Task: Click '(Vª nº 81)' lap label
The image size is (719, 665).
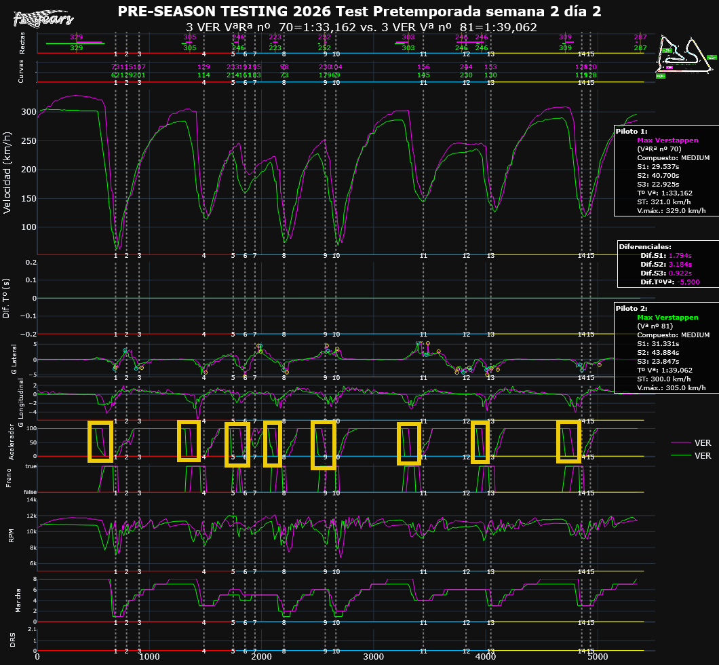Action: click(655, 326)
